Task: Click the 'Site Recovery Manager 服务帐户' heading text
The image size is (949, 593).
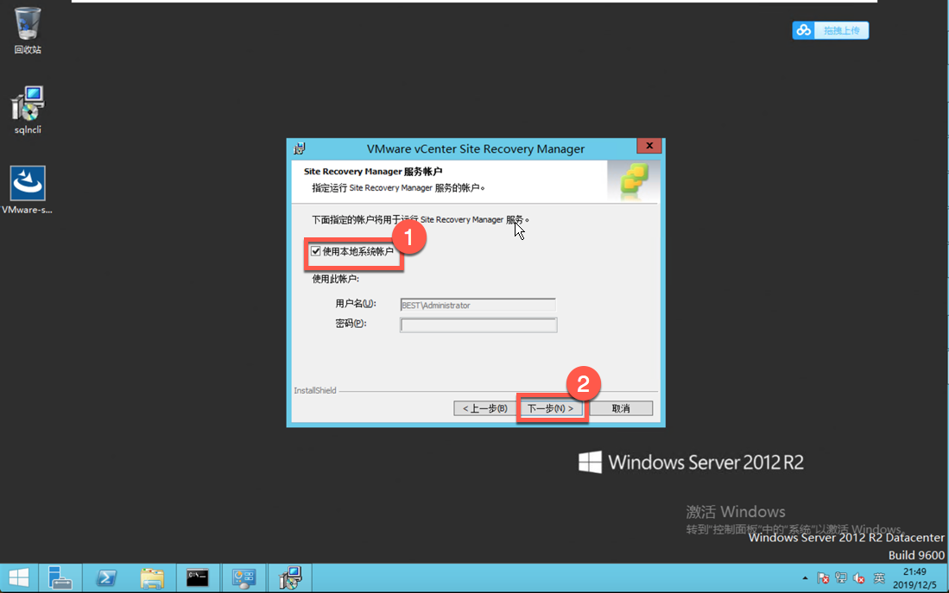Action: pos(373,172)
